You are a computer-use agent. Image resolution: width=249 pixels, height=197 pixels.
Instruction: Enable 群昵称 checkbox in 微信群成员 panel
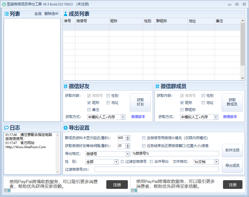[x=182, y=110]
